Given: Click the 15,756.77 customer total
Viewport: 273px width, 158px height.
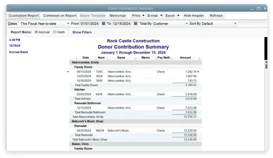Looking at the screenshot, I should tap(190, 117).
